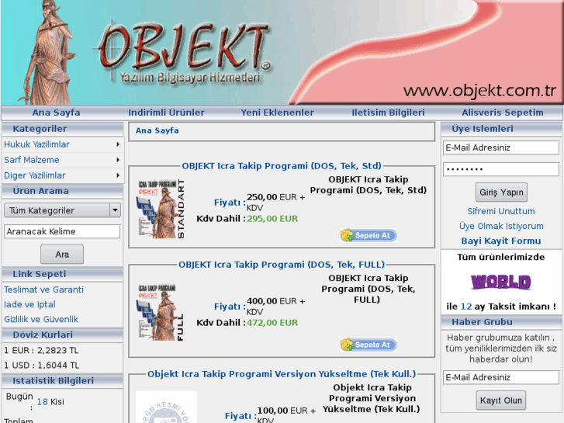
Task: Click the Haber Grubu panel header
Action: tap(501, 322)
